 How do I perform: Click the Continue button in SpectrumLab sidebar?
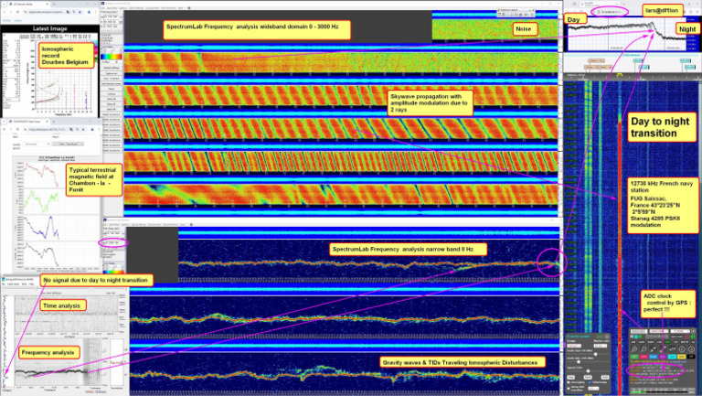(x=111, y=93)
